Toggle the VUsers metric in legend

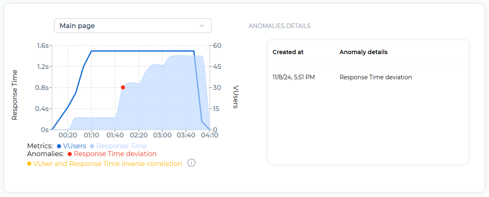coord(71,146)
